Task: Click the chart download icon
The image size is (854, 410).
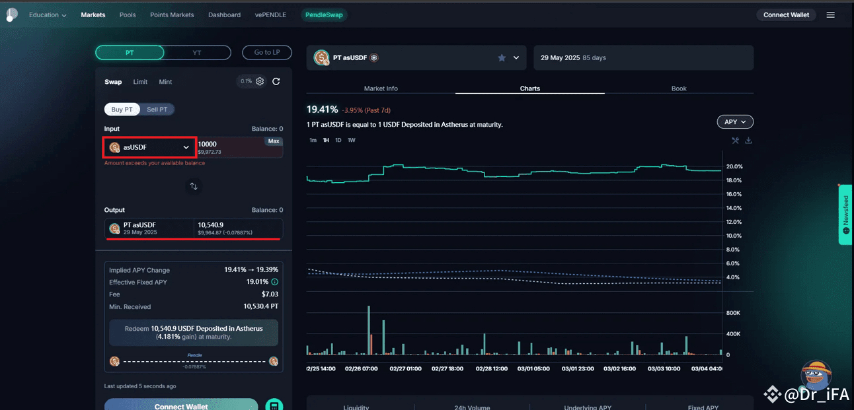Action: (x=749, y=141)
